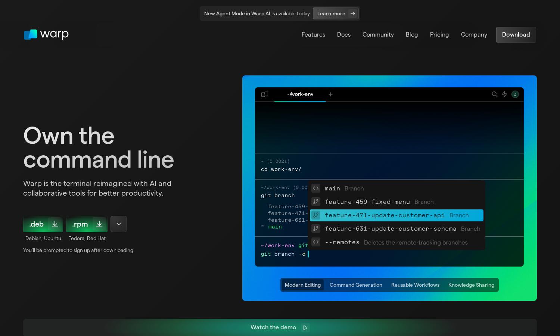Image resolution: width=560 pixels, height=336 pixels.
Task: Click the 'git branch -d' input line
Action: (x=285, y=254)
